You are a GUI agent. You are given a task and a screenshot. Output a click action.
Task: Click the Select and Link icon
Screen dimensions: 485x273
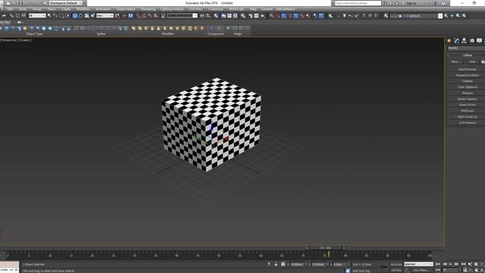(11, 15)
